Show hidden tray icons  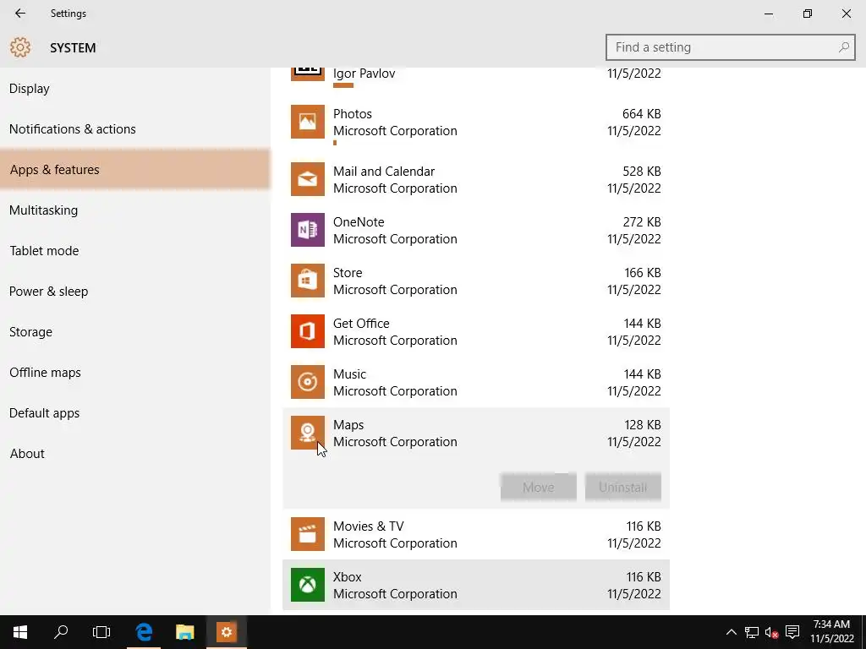click(x=732, y=632)
